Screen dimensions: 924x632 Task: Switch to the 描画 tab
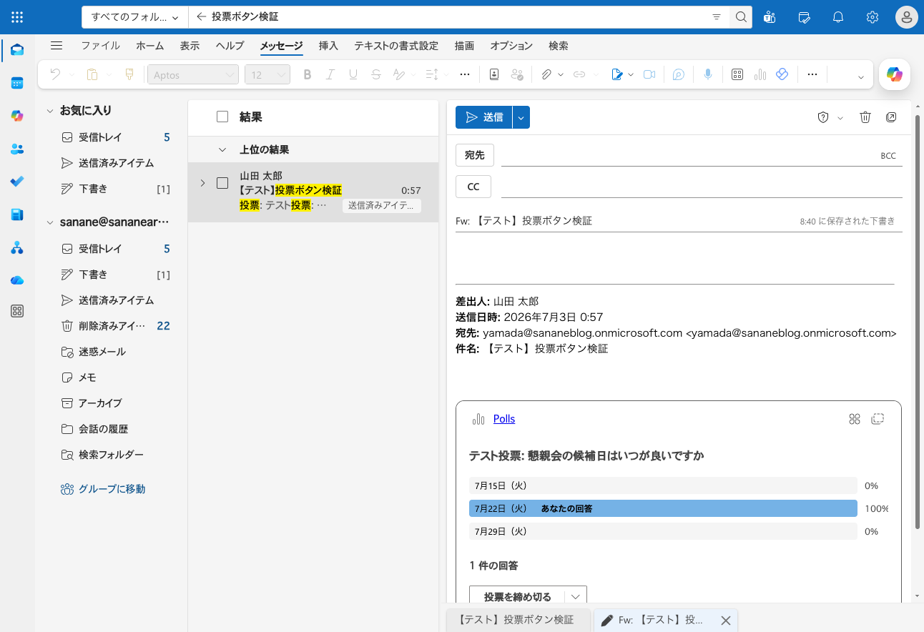tap(464, 46)
